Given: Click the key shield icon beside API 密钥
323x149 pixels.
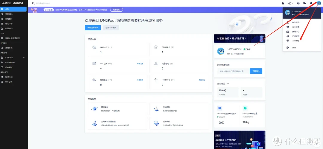Looking at the screenshot, I should (x=288, y=41).
